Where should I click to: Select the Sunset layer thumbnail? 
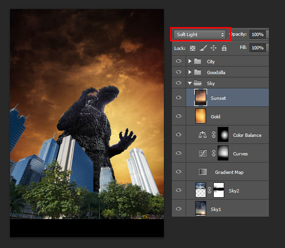[x=200, y=97]
